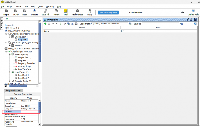The height and width of the screenshot is (127, 200).
Task: Collapse the CheckLogin [/api/member] resource node
Action: [x=6, y=34]
